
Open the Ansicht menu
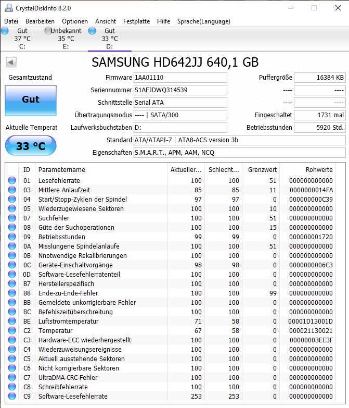[106, 21]
